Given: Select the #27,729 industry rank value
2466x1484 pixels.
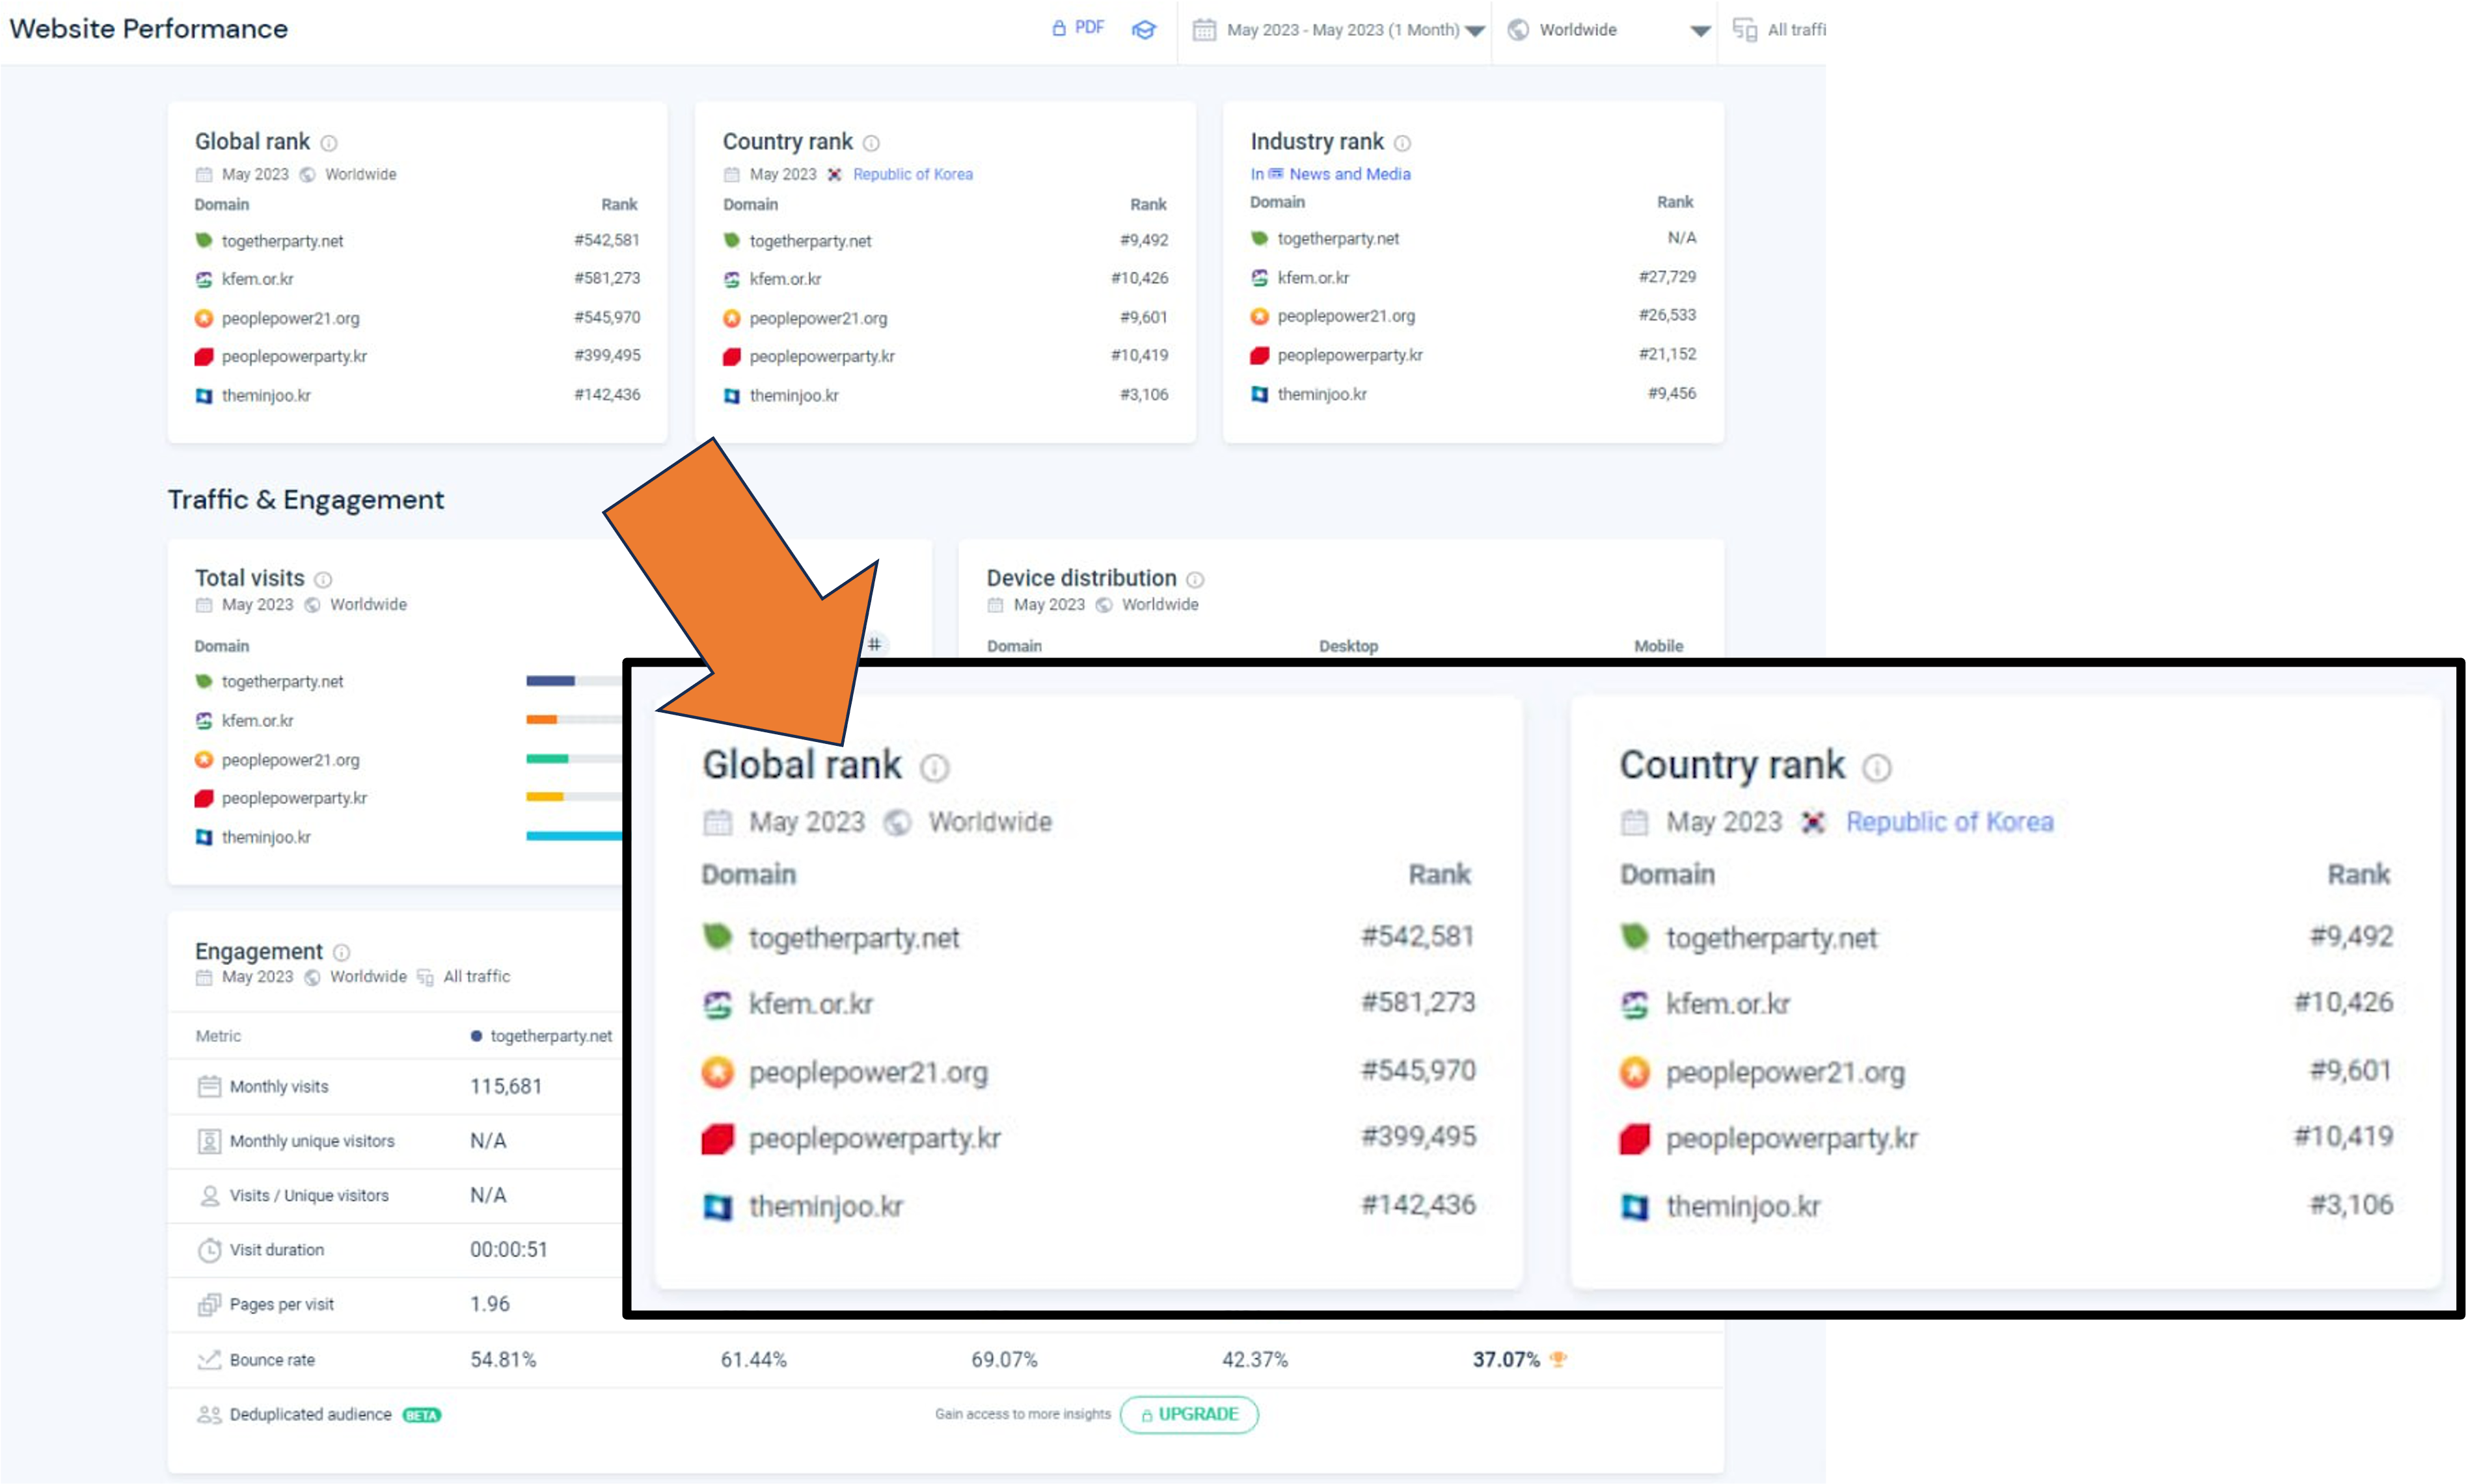Looking at the screenshot, I should point(1667,276).
